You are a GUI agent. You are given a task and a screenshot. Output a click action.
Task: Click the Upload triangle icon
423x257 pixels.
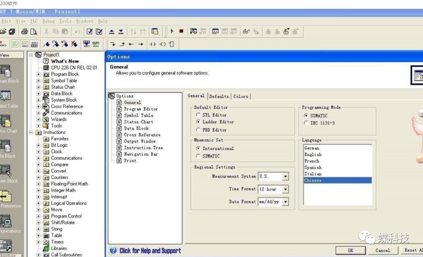pyautogui.click(x=112, y=32)
